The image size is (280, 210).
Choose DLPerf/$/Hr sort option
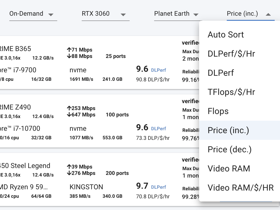tap(231, 54)
